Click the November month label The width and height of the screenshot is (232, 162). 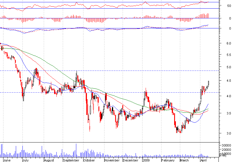point(112,160)
